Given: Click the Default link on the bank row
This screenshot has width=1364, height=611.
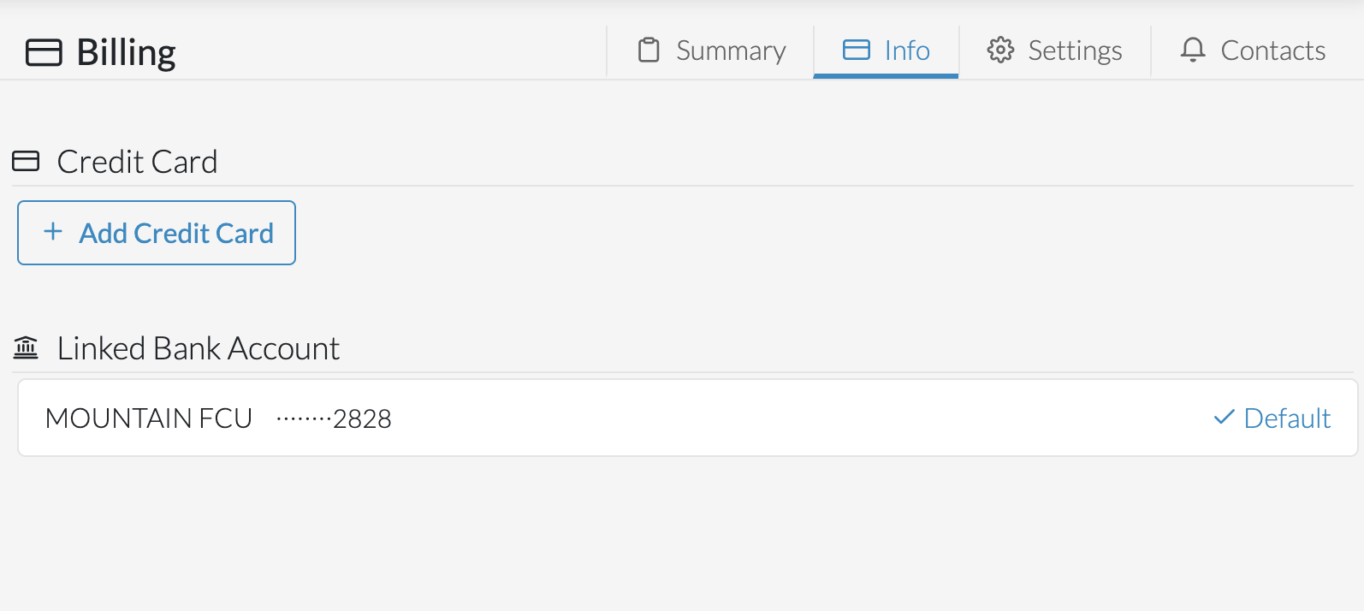Looking at the screenshot, I should 1289,418.
